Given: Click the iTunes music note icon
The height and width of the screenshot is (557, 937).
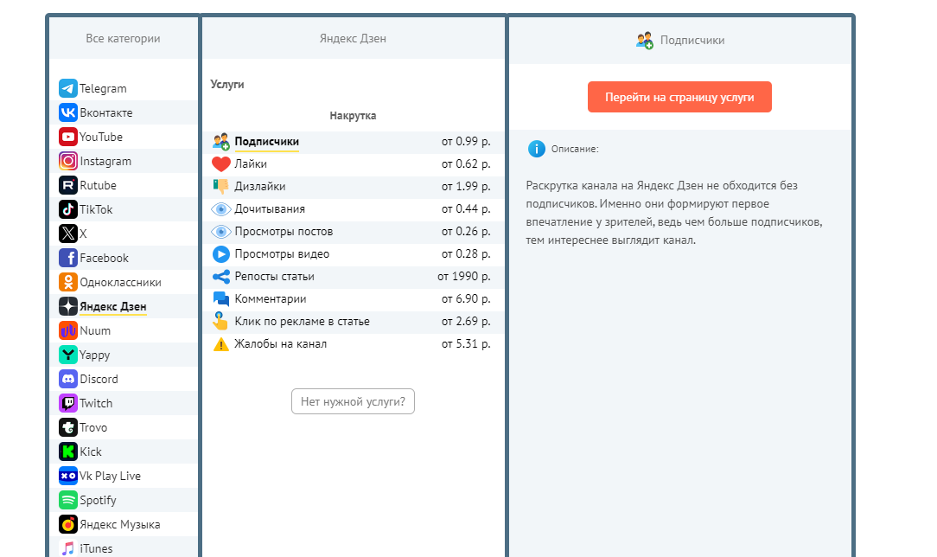Looking at the screenshot, I should (68, 548).
